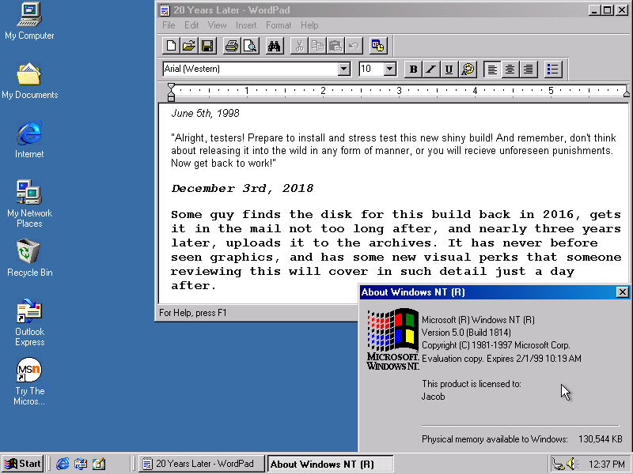
Task: Click the Find binoculars icon
Action: (274, 46)
